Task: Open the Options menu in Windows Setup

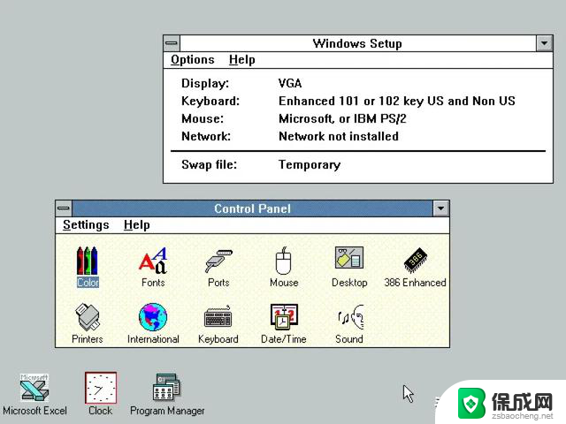Action: coord(193,60)
